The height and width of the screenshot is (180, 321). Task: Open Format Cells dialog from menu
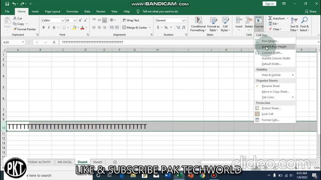(x=275, y=120)
